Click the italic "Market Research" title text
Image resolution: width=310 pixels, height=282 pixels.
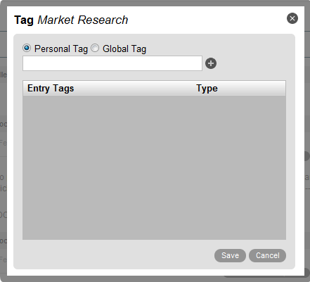click(x=83, y=20)
